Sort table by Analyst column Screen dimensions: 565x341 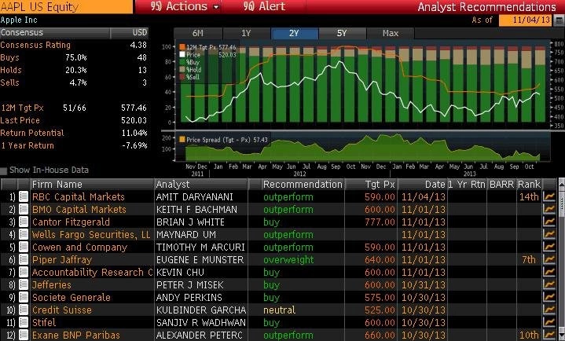coord(201,184)
